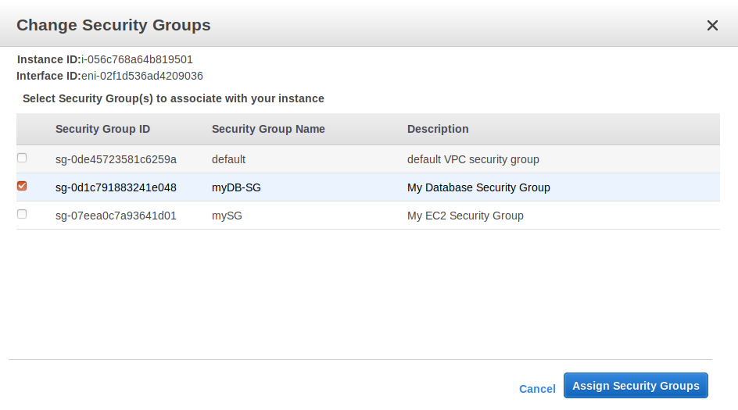Click the 'mySG' security group name
This screenshot has height=410, width=738.
pos(227,216)
